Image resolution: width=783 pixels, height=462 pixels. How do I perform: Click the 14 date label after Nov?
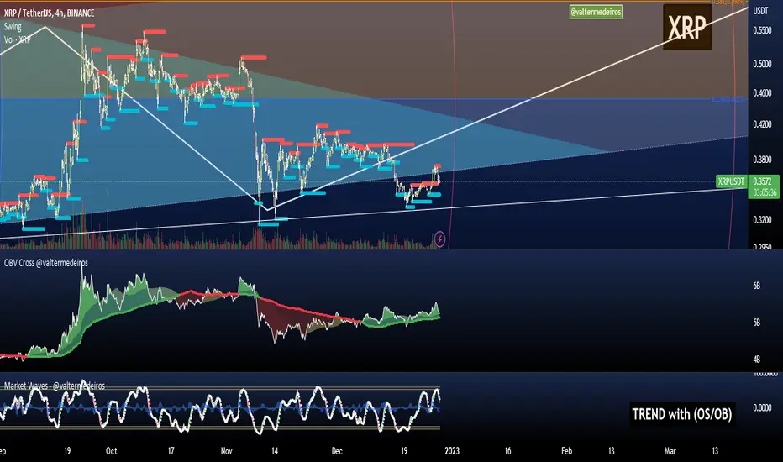coord(274,451)
